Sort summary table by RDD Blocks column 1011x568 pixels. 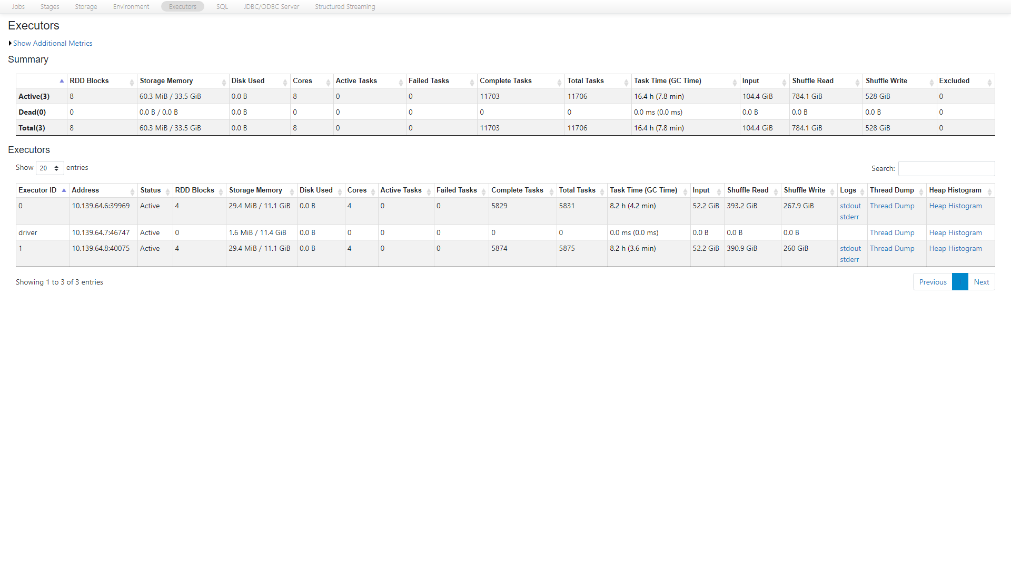coord(89,80)
